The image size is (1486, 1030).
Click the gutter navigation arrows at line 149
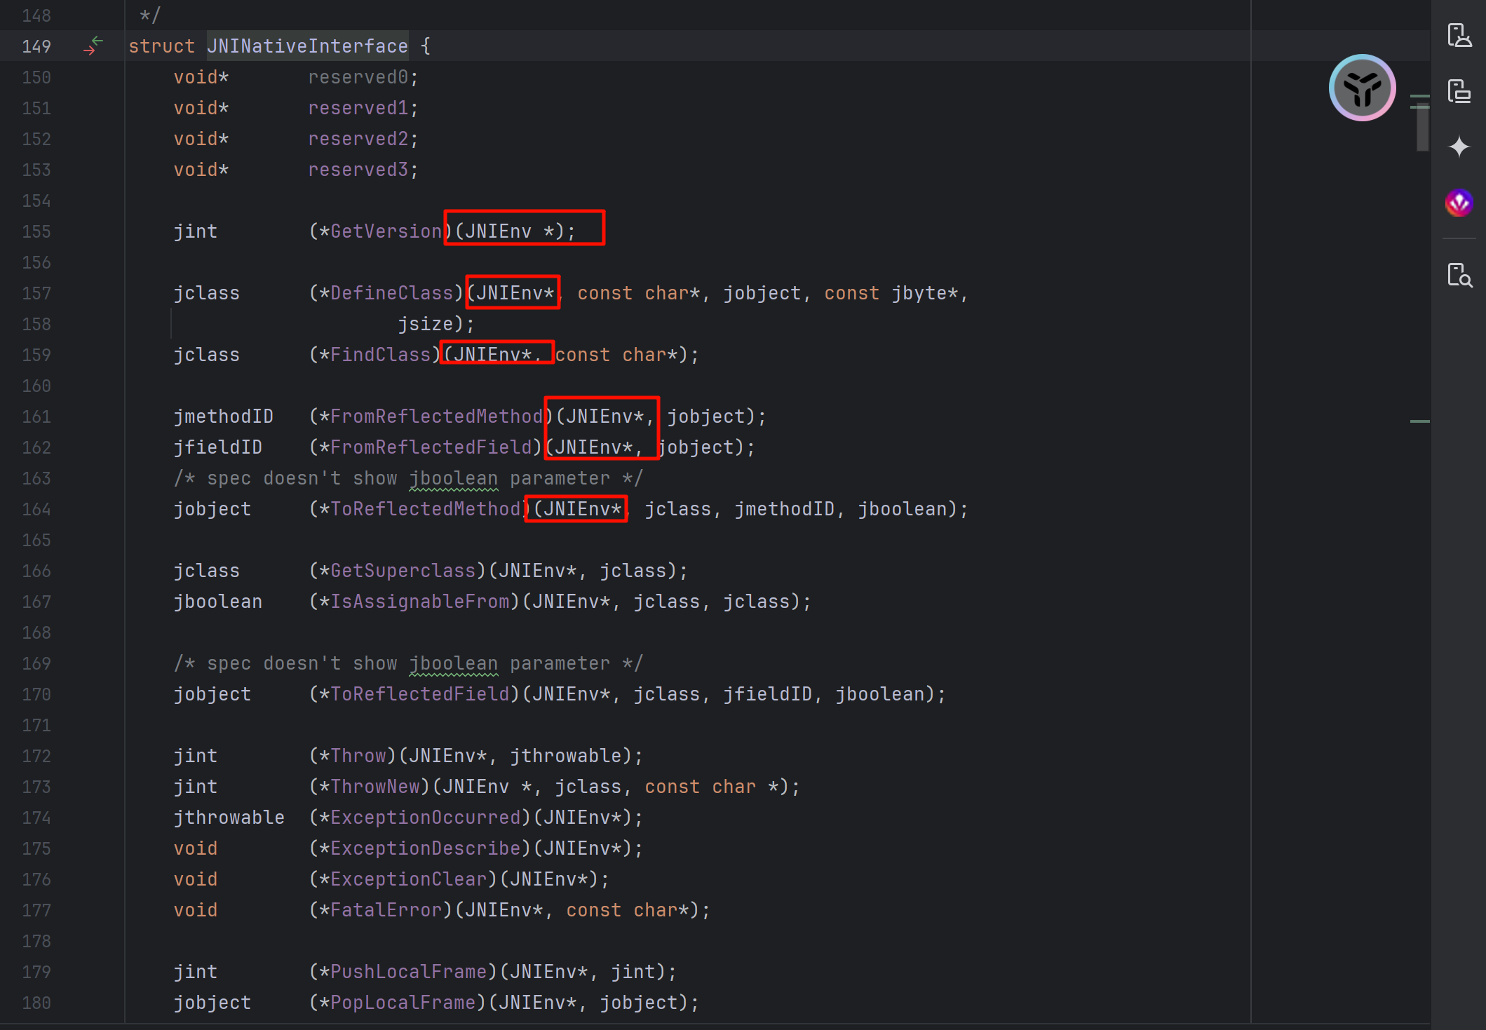(x=93, y=46)
